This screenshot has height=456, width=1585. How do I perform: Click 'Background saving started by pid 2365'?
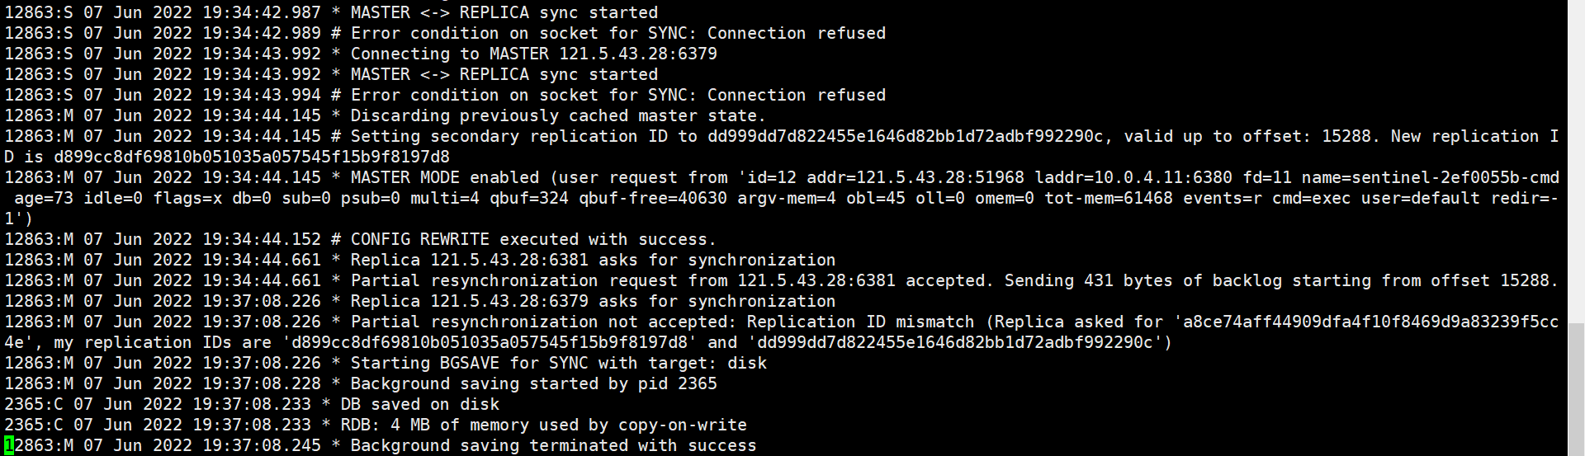[533, 383]
